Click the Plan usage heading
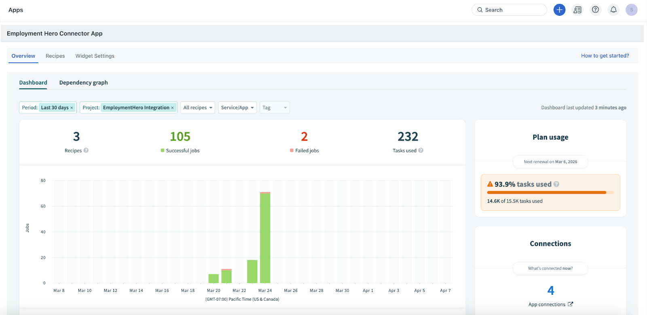The image size is (647, 315). pos(550,137)
